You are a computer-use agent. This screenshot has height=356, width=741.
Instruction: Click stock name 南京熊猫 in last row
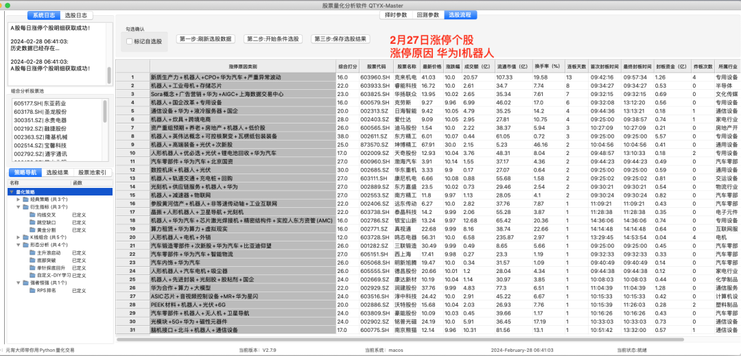407,329
